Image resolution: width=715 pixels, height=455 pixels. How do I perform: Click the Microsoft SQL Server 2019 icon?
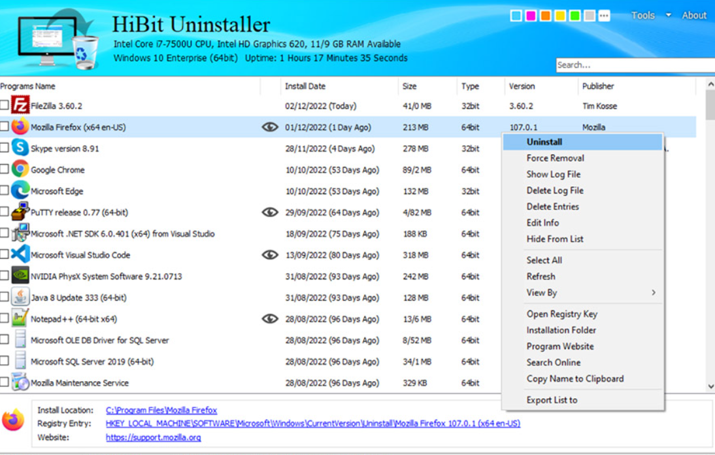[x=20, y=361]
